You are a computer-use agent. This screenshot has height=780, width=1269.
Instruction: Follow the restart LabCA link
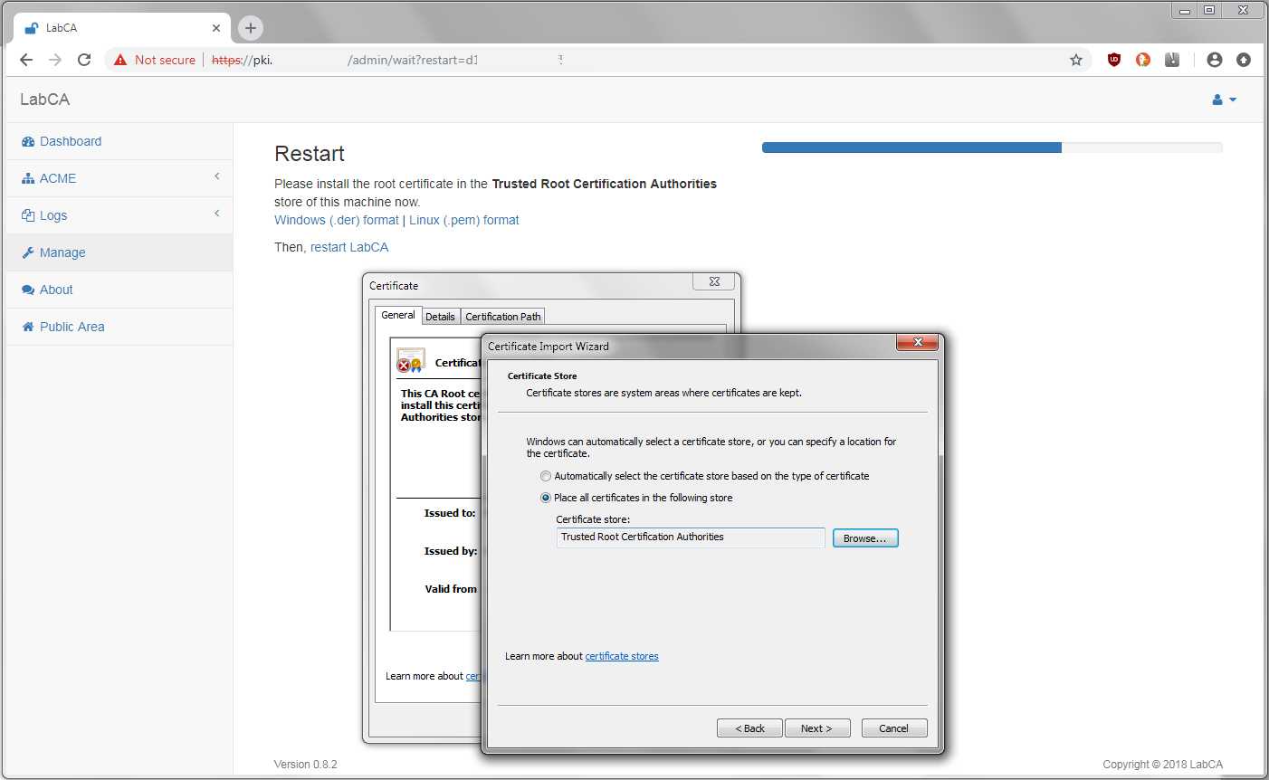348,246
